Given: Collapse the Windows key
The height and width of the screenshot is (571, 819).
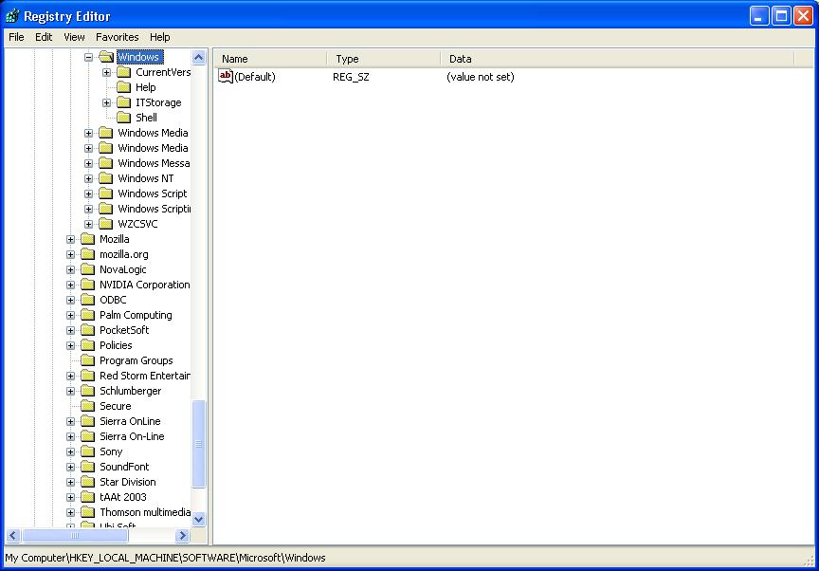Looking at the screenshot, I should point(89,57).
